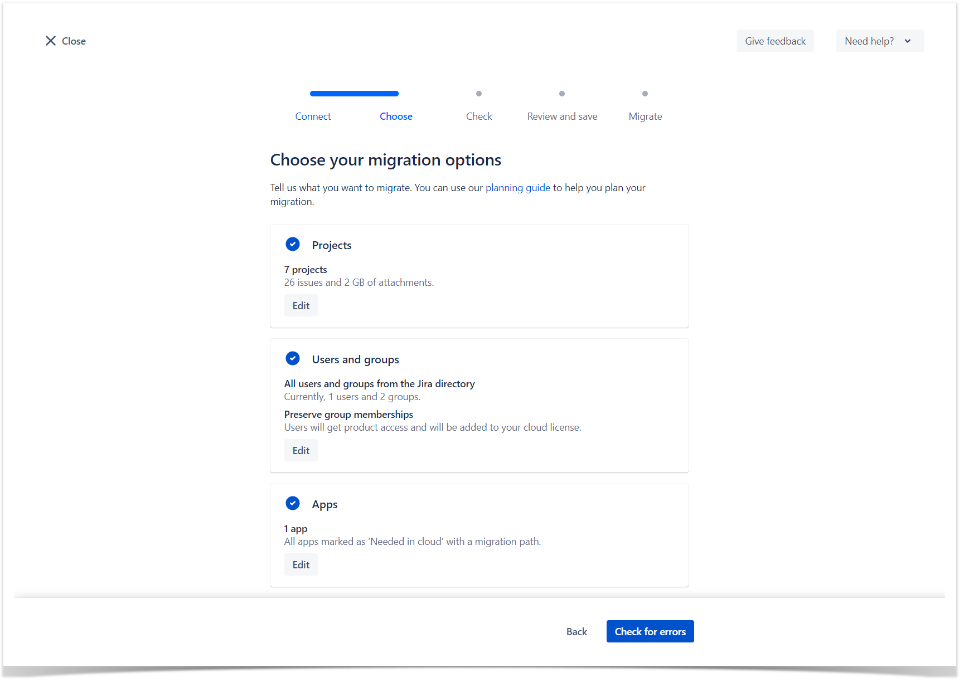Image resolution: width=964 pixels, height=682 pixels.
Task: Click the blue progress bar
Action: coord(354,94)
